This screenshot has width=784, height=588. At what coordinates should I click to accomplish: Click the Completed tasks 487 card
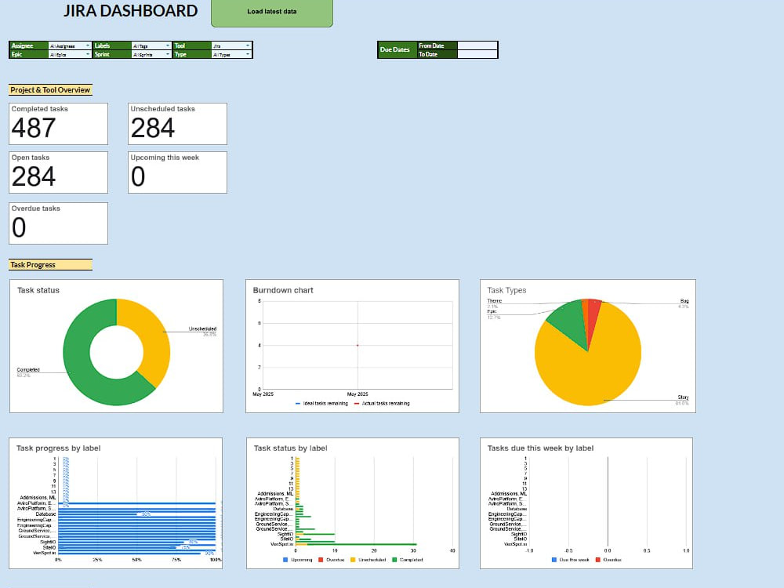click(x=59, y=124)
